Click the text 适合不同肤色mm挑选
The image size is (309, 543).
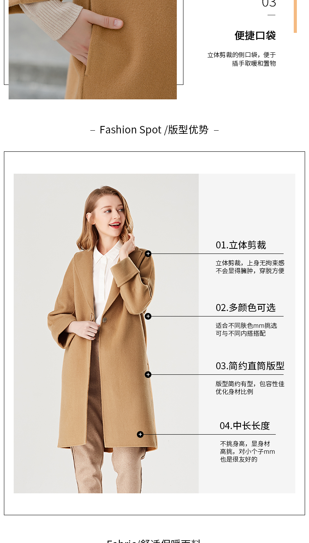(x=246, y=325)
